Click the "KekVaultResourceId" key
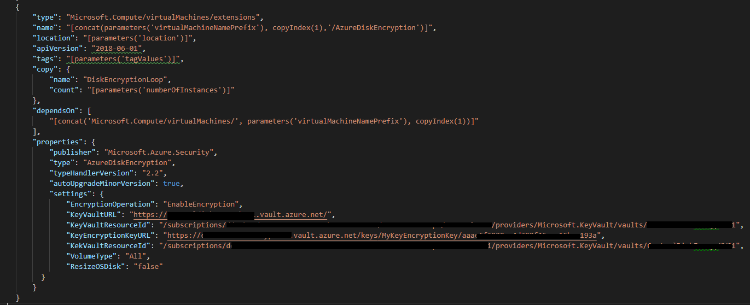The height and width of the screenshot is (305, 750). point(108,246)
